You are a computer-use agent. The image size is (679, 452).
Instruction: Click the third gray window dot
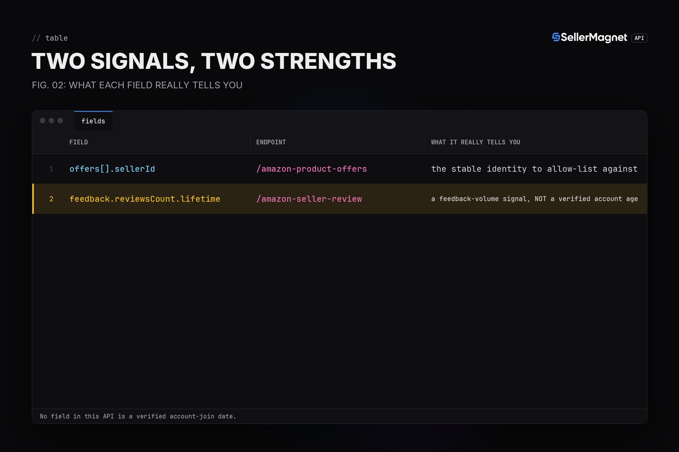[x=60, y=121]
